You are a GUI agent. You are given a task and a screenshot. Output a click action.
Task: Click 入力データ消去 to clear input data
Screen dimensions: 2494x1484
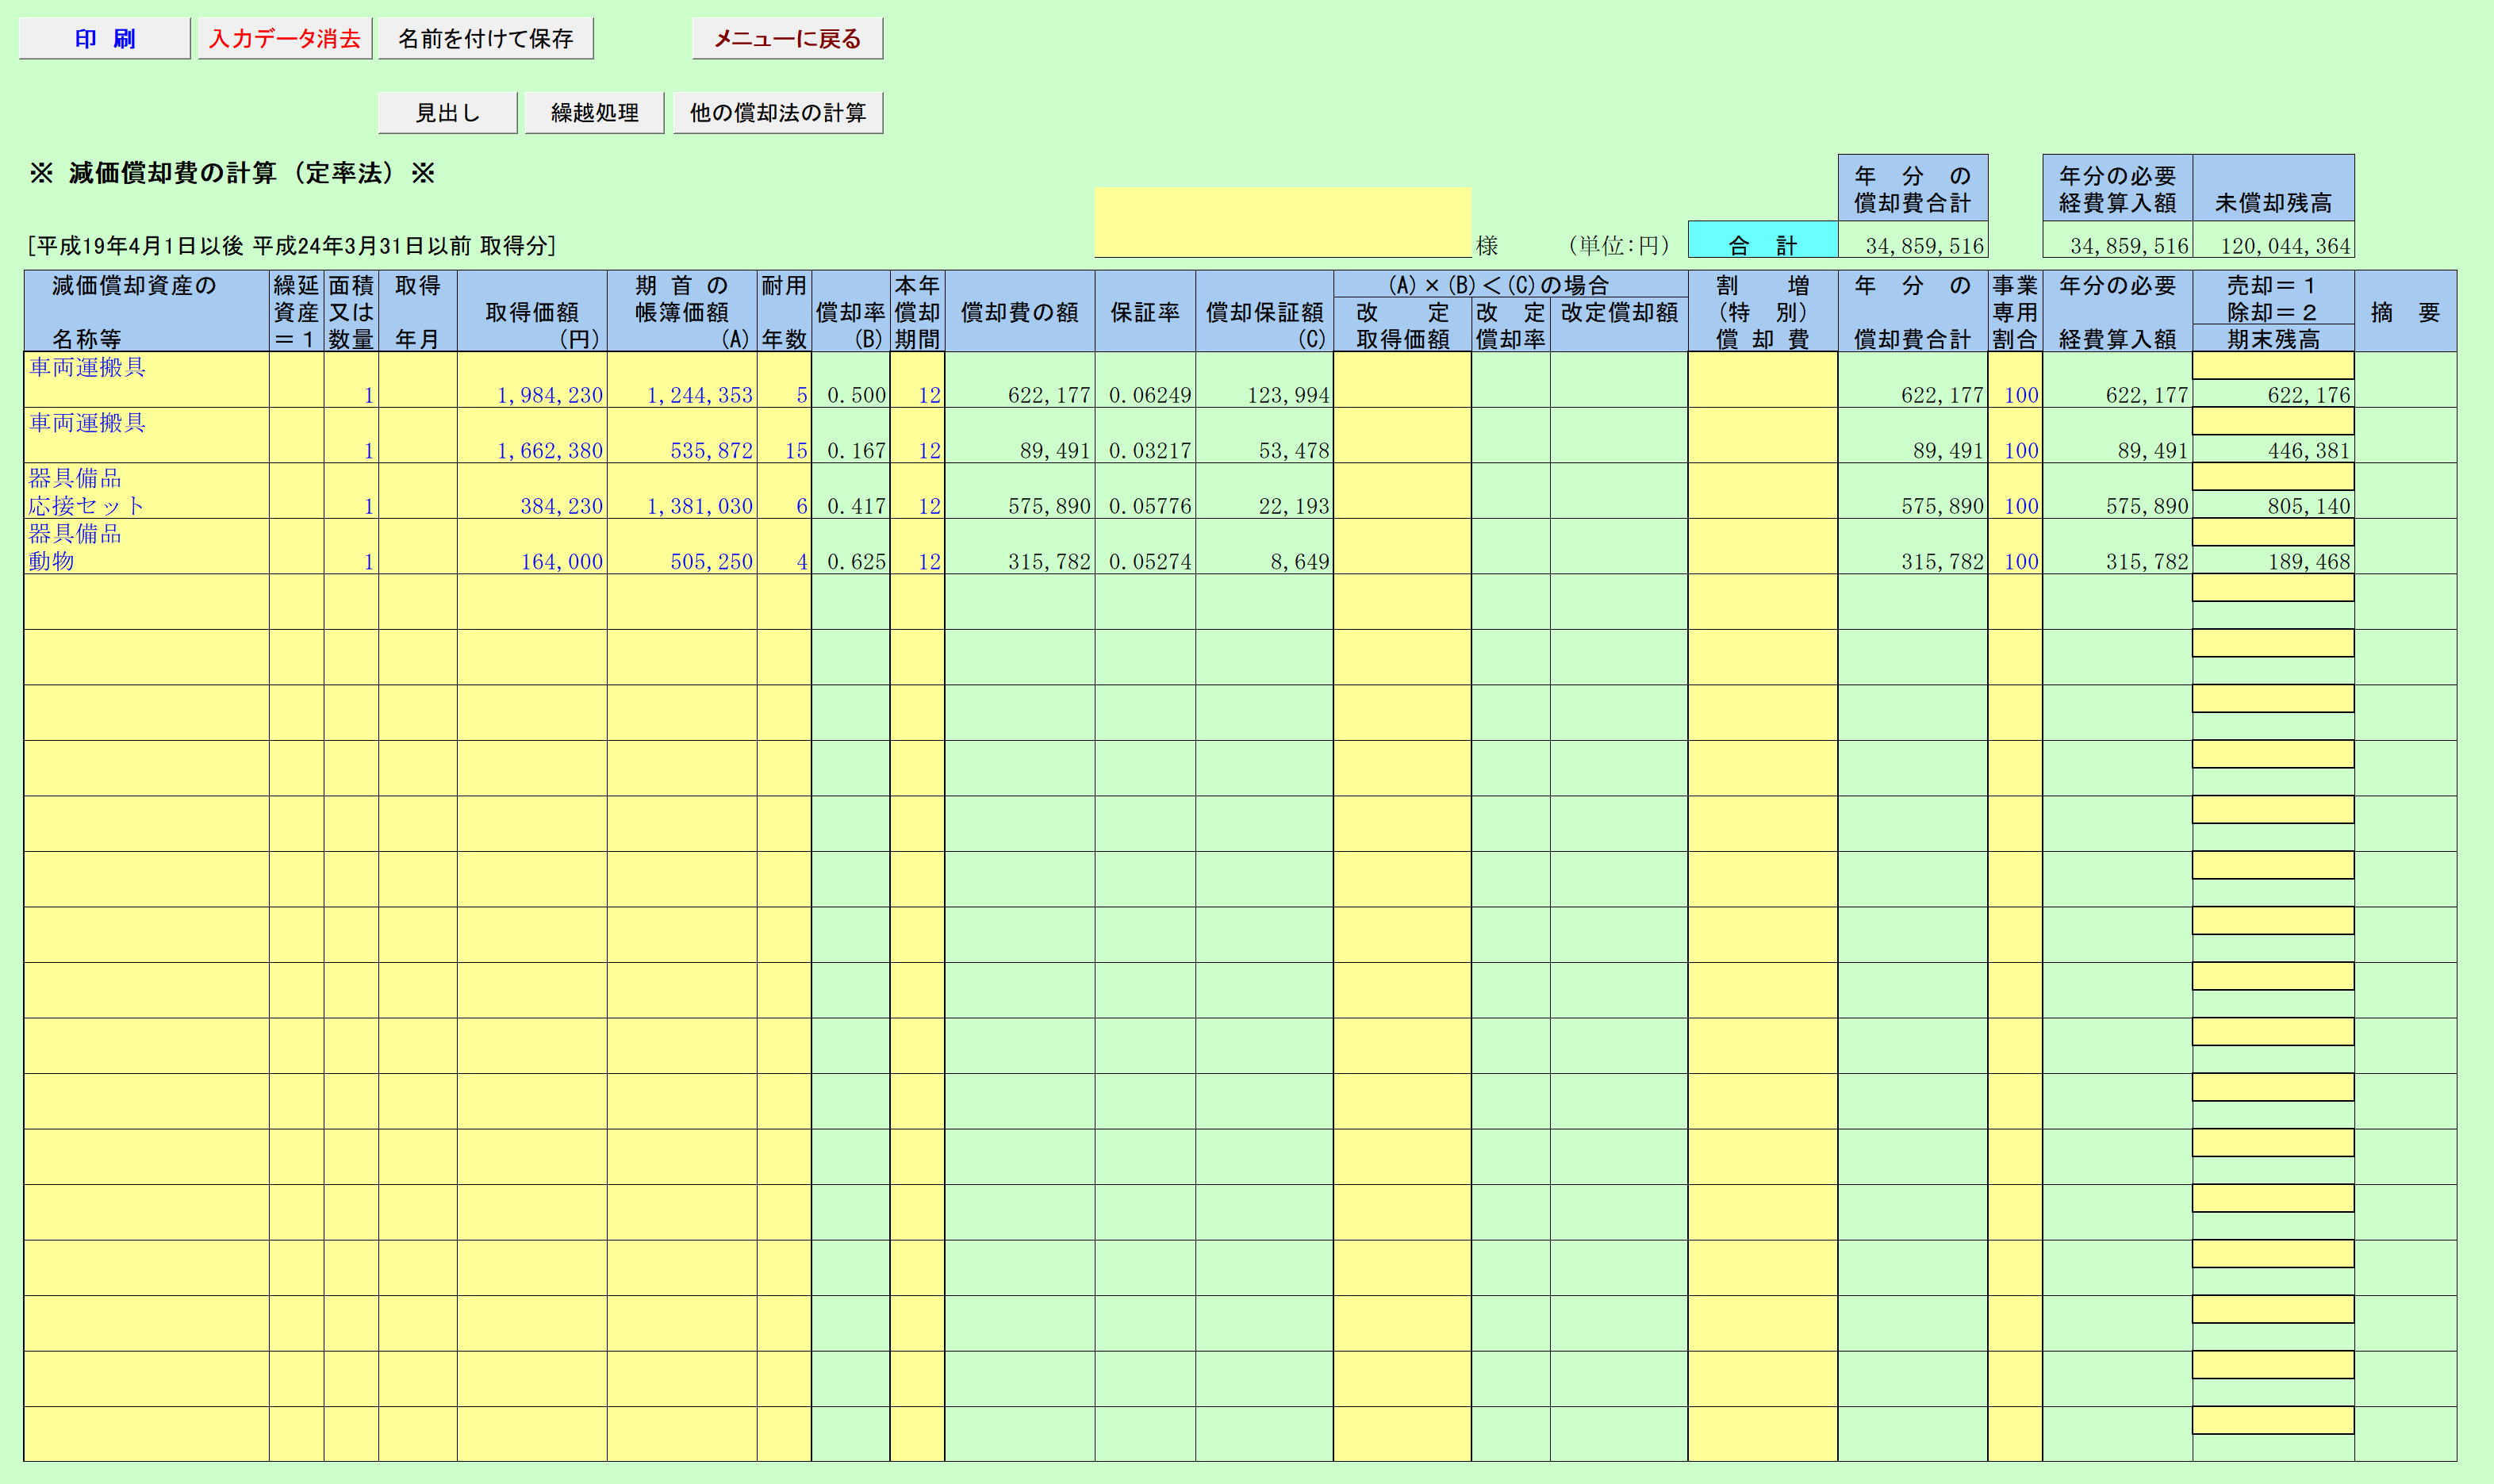[x=284, y=37]
